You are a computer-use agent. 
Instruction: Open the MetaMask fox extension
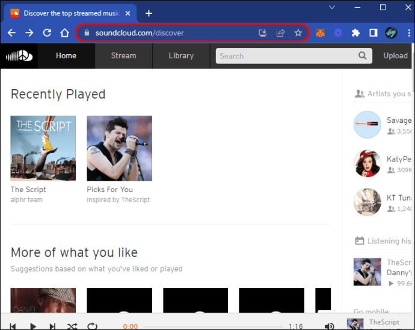click(x=322, y=33)
